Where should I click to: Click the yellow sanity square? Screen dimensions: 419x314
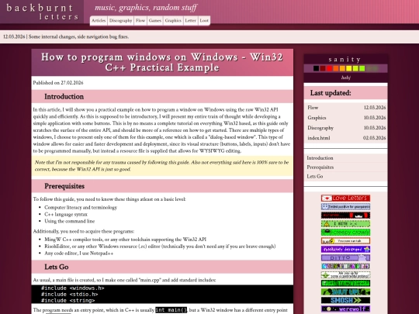[349, 68]
